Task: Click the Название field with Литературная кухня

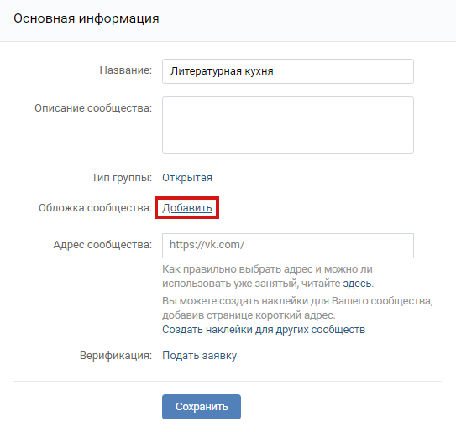Action: tap(288, 71)
